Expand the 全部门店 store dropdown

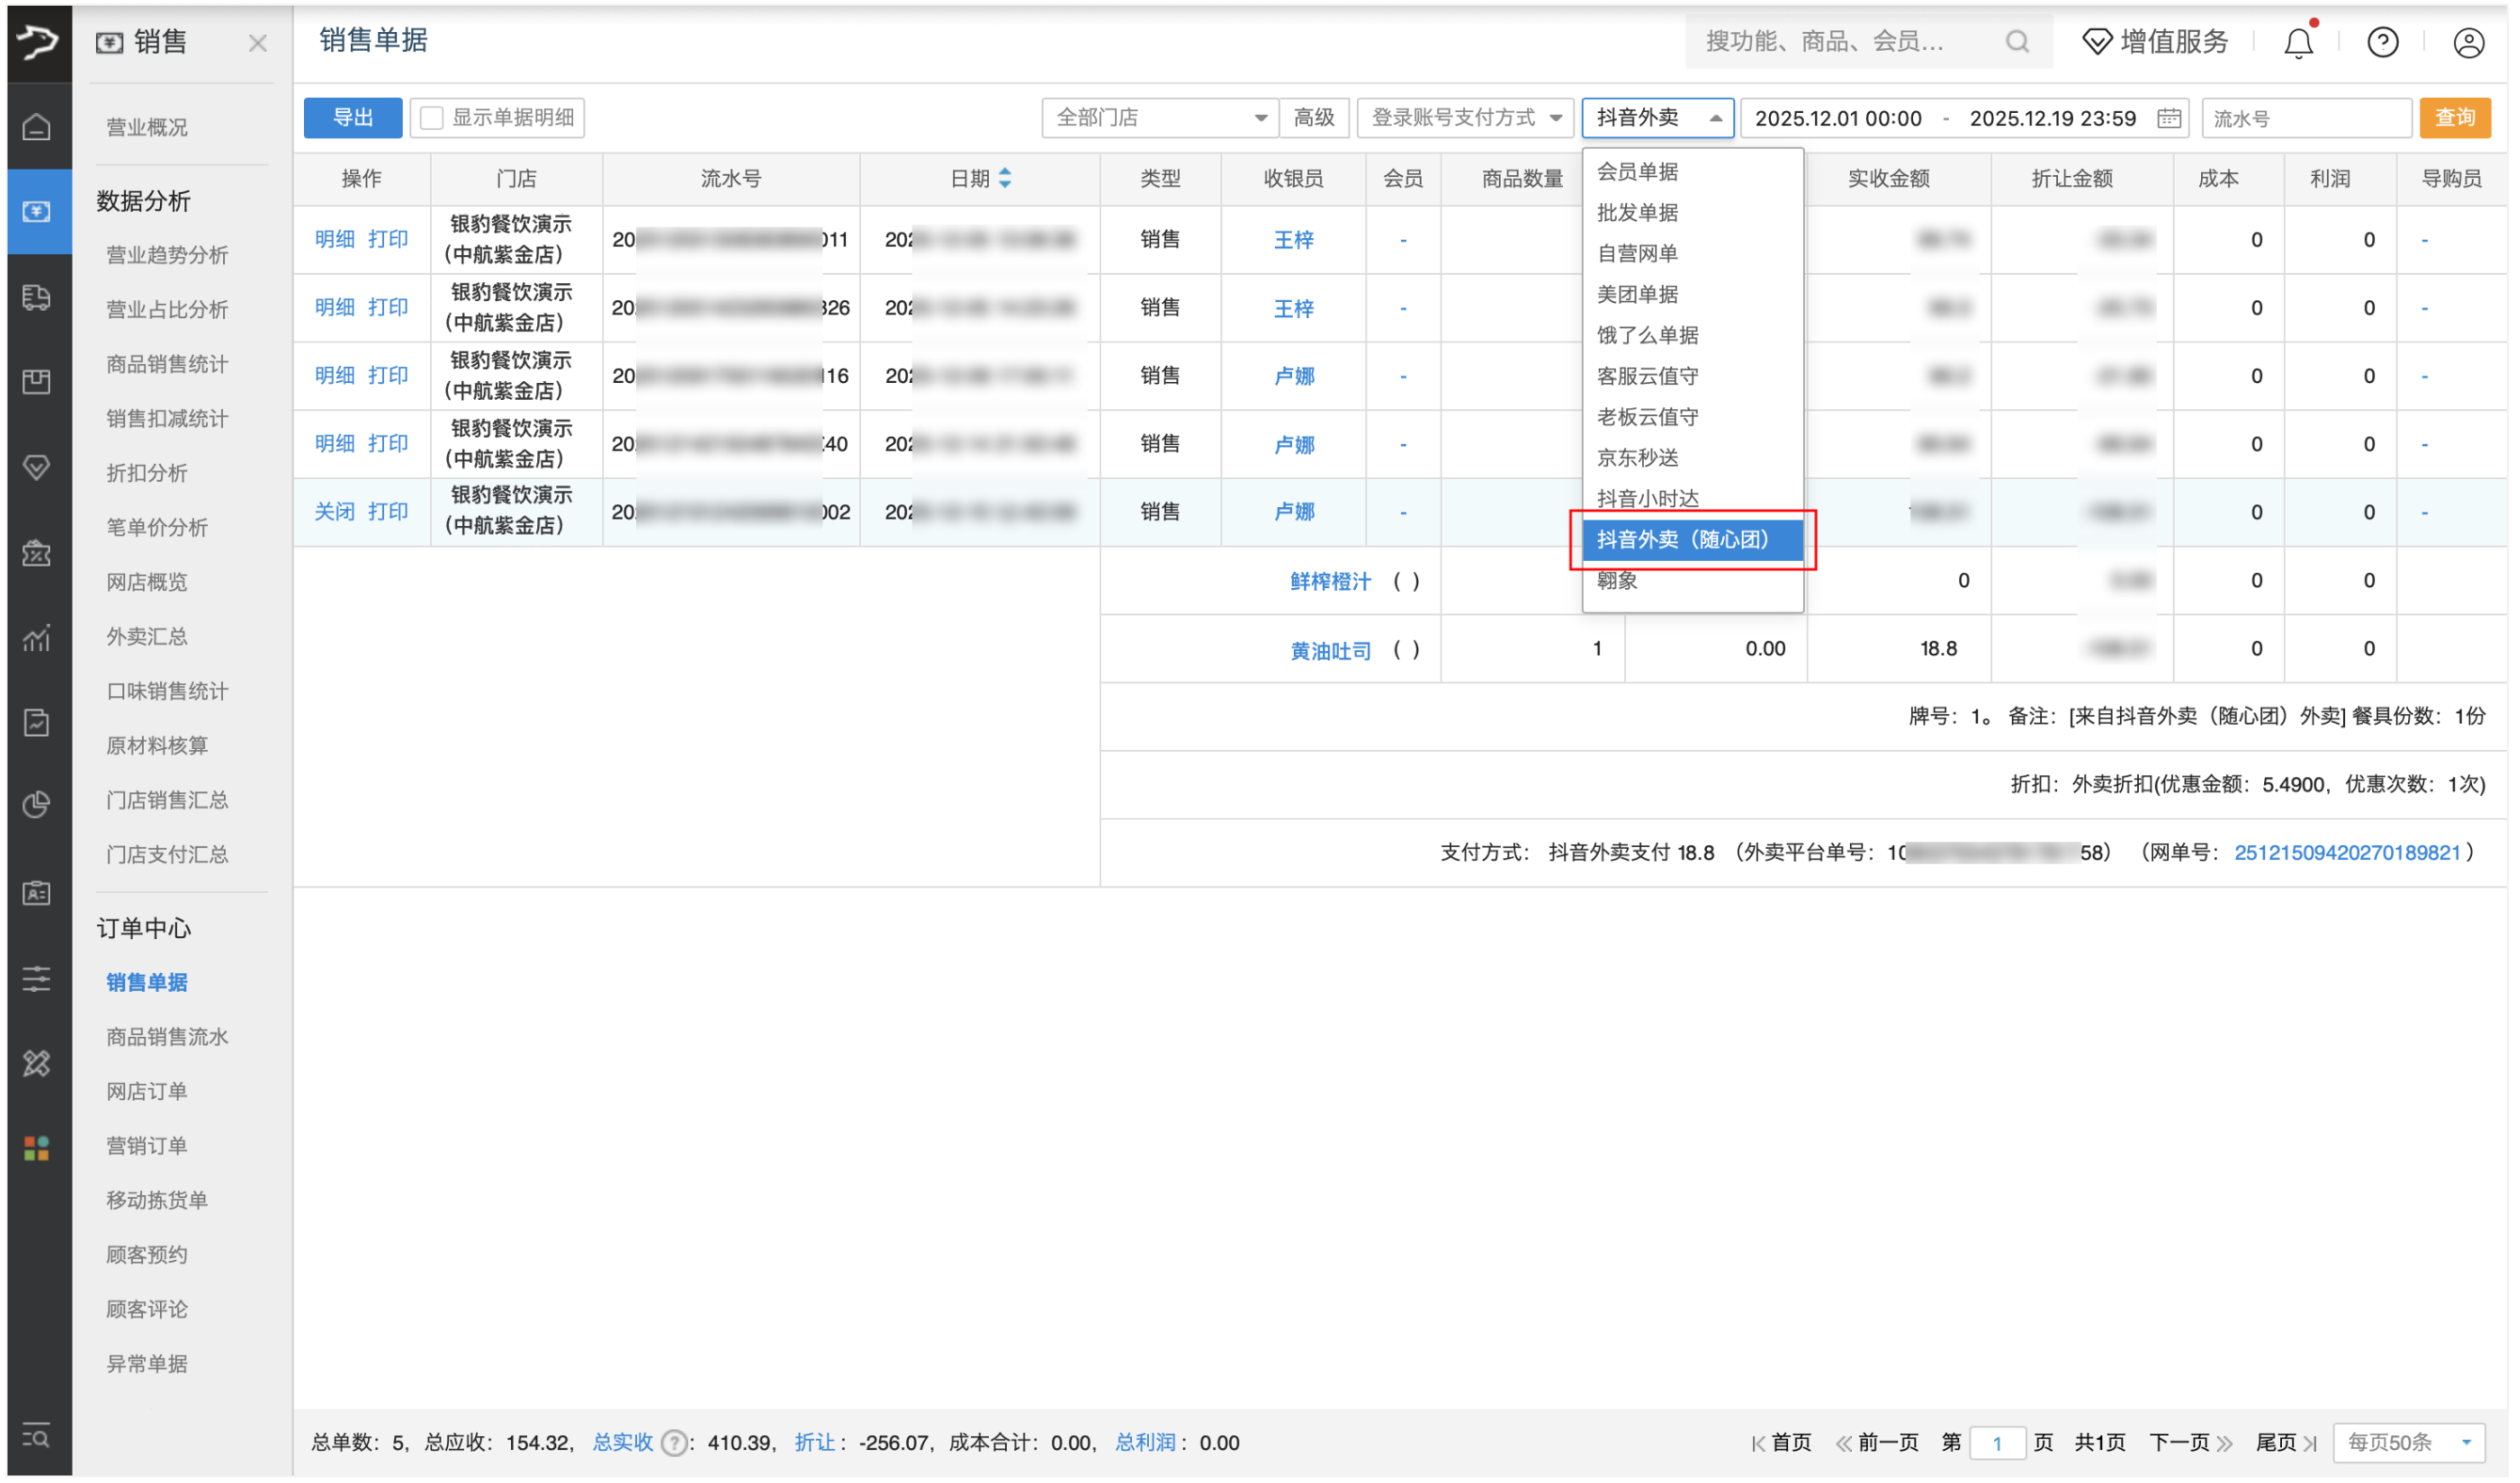coord(1159,117)
